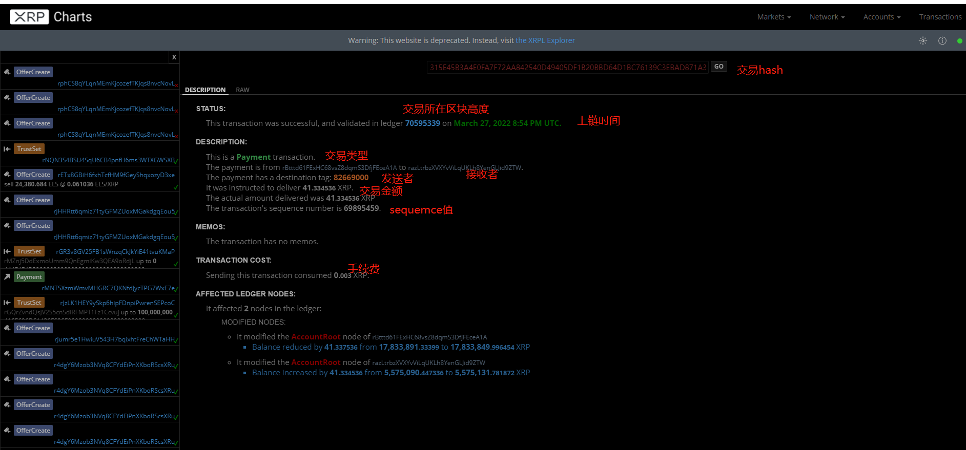The width and height of the screenshot is (966, 450).
Task: Select the green Payment tag in feed
Action: point(29,277)
